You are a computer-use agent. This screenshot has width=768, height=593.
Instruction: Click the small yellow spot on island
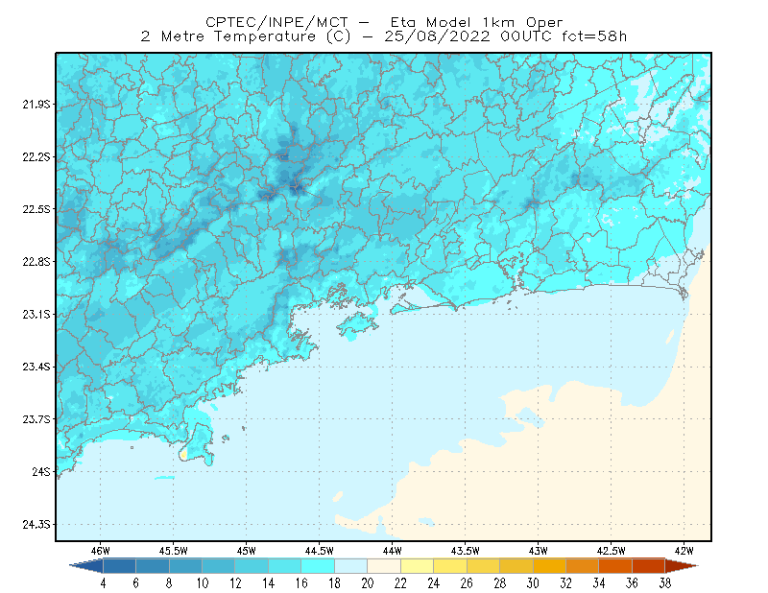click(183, 455)
